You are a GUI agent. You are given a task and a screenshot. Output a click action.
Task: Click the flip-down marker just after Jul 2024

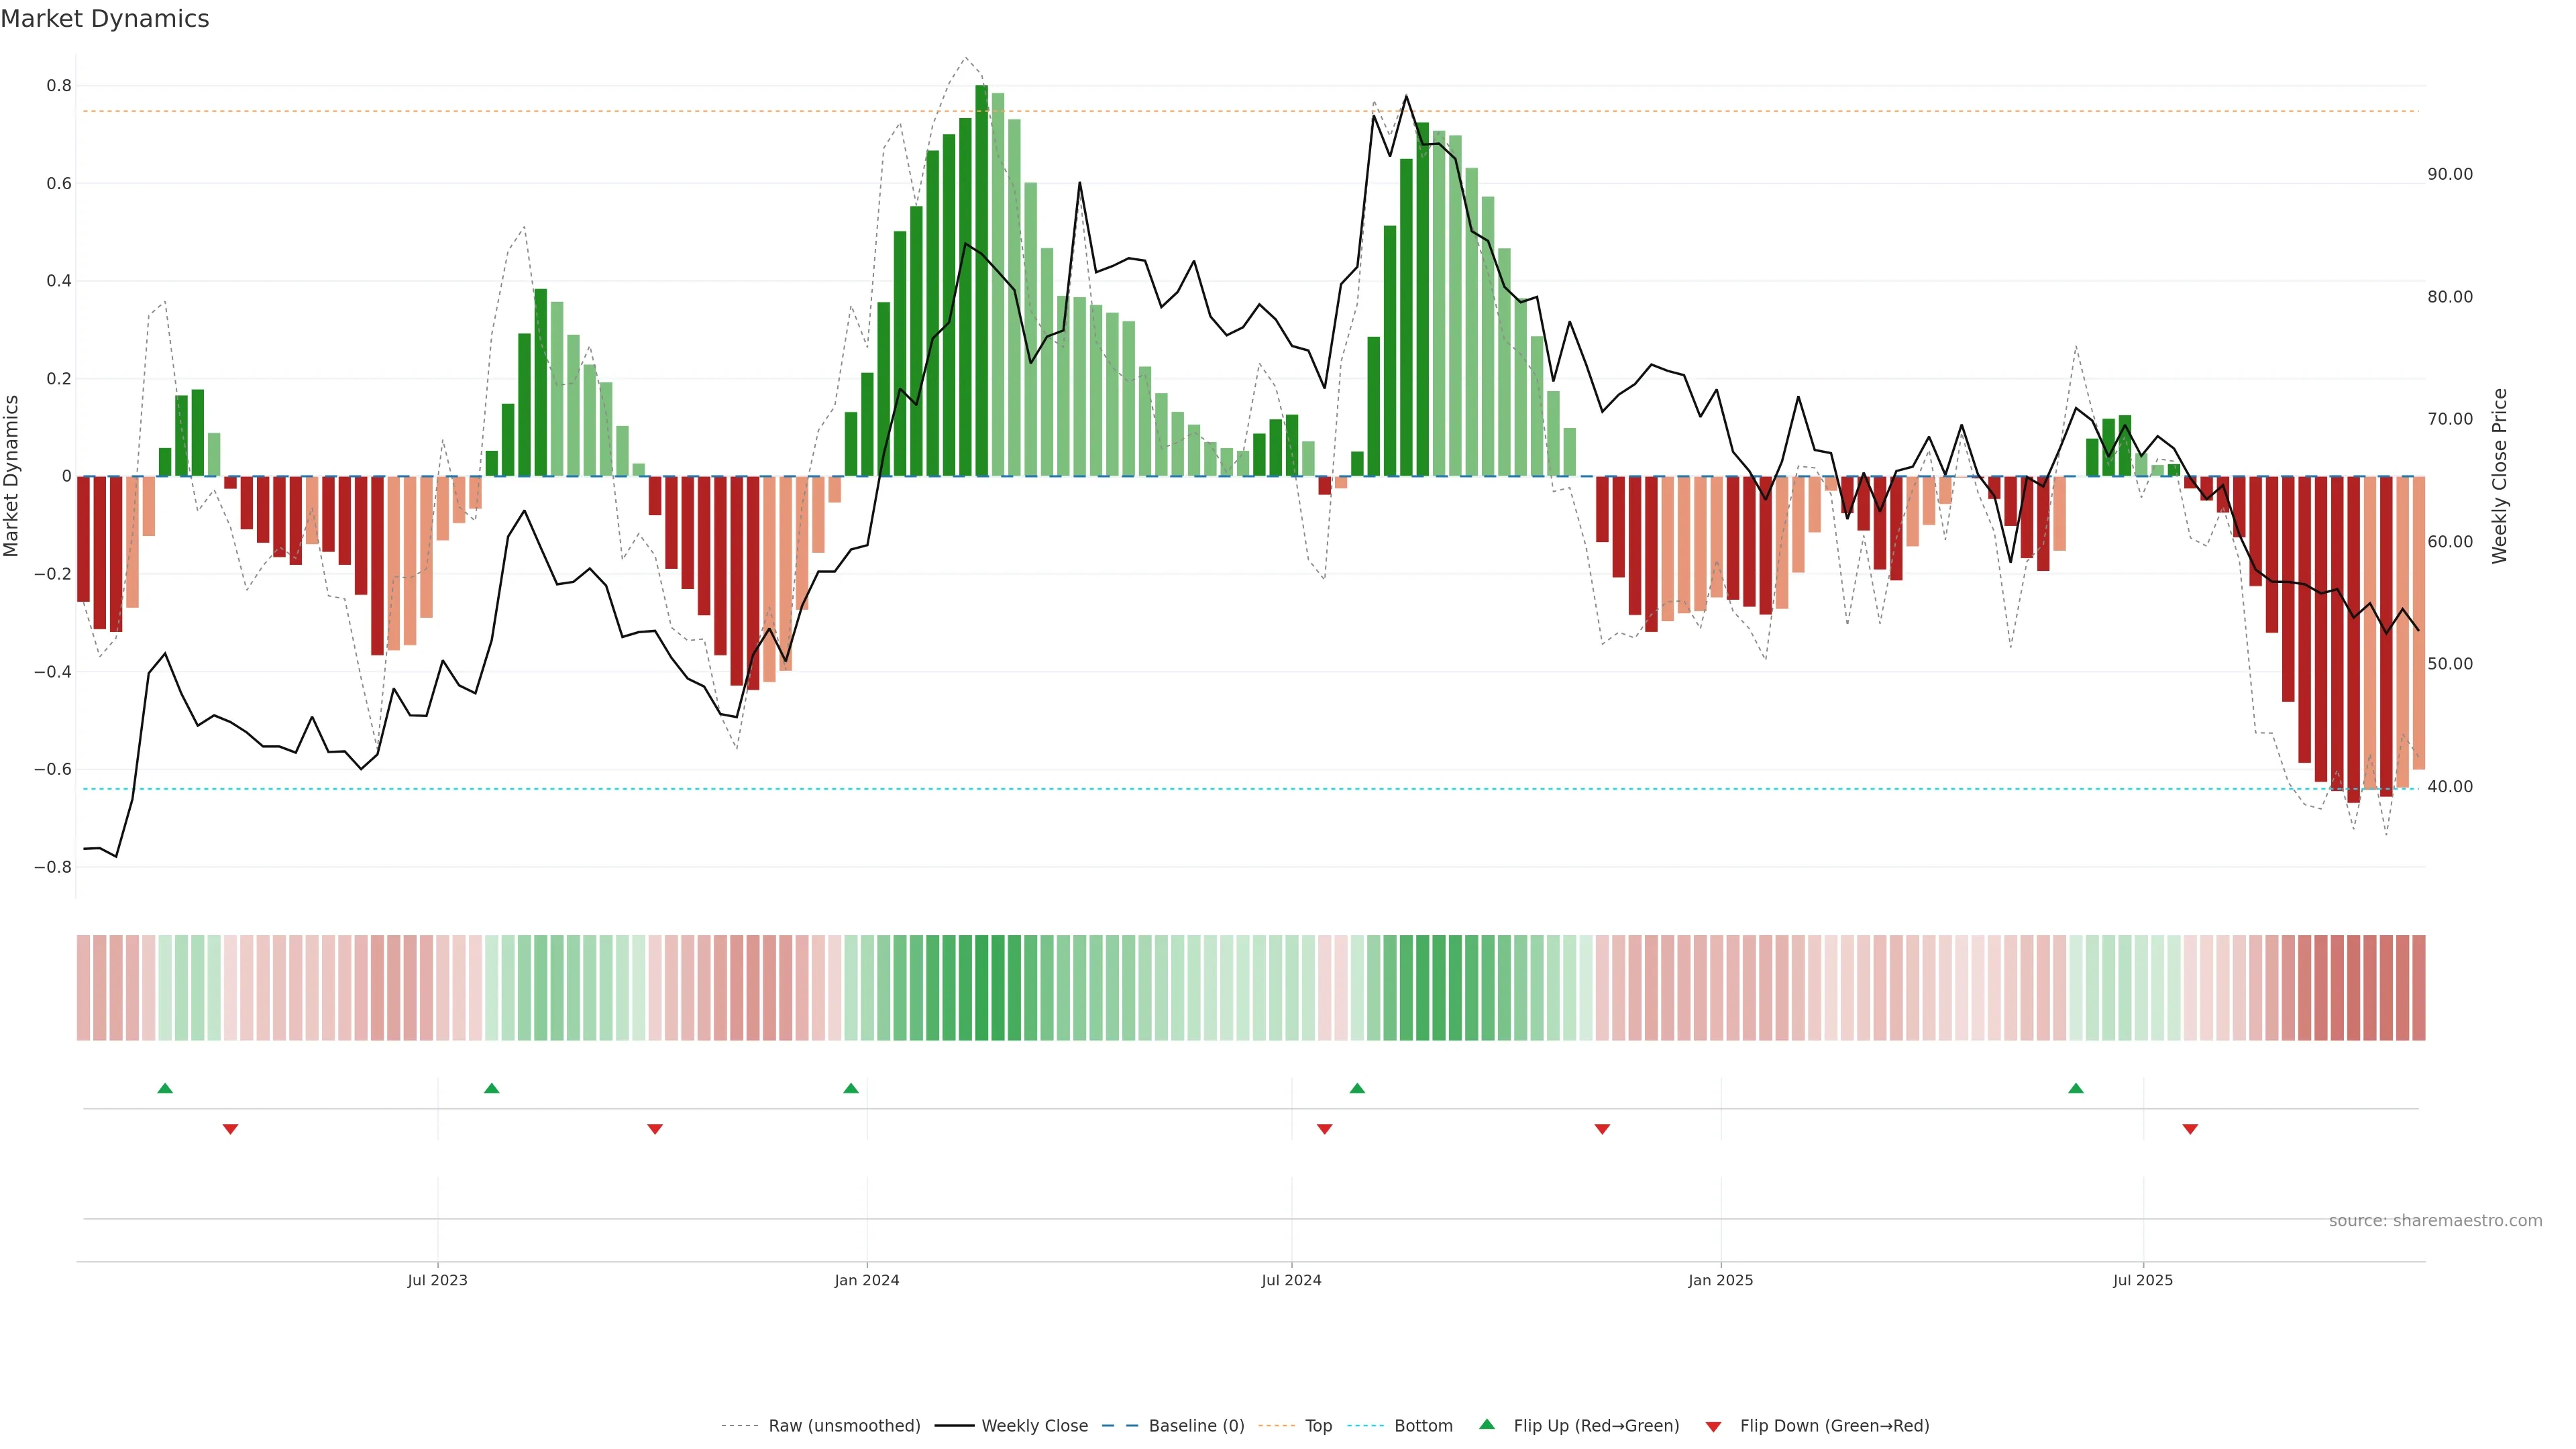pyautogui.click(x=1325, y=1129)
